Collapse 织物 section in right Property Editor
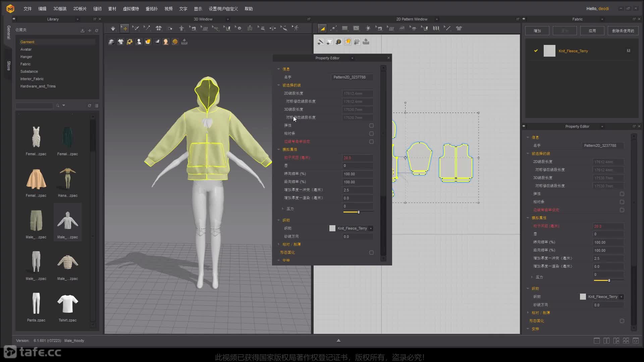This screenshot has width=644, height=362. tap(528, 289)
